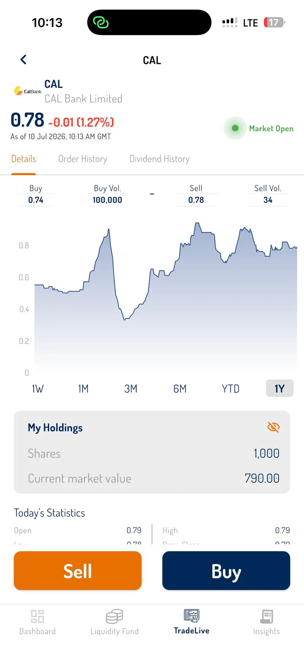
Task: Switch to Dividend History tab
Action: pyautogui.click(x=160, y=159)
